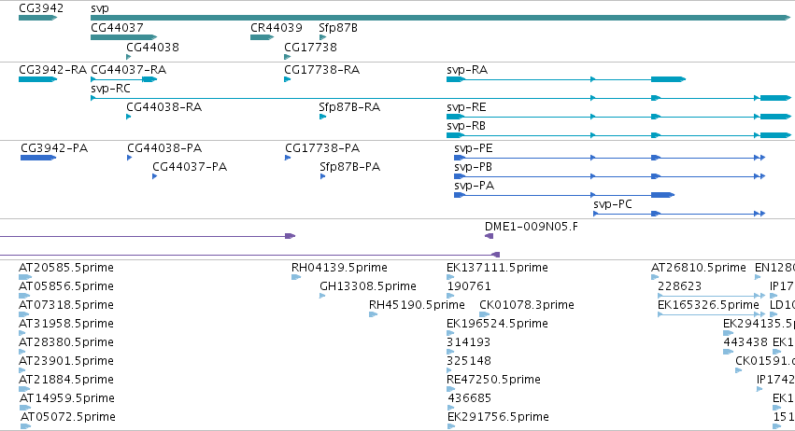Select the AT21884.5prime EST label
The image size is (795, 431).
pos(66,380)
